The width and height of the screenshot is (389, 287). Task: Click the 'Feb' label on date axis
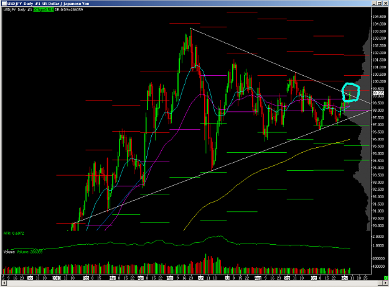pyautogui.click(x=86, y=278)
